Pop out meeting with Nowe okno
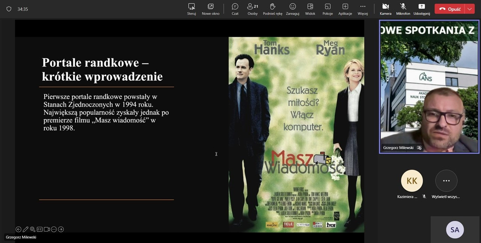The image size is (481, 243). point(210,9)
